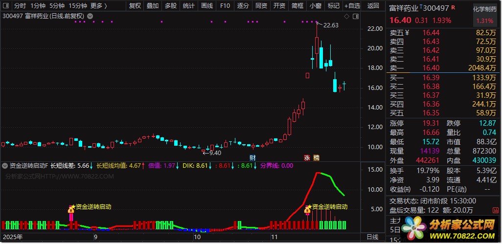Switch to 5分钟 chart period
Screen dimensions: 503x244
pyautogui.click(x=57, y=5)
